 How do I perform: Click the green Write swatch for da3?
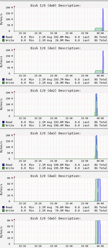(3, 168)
